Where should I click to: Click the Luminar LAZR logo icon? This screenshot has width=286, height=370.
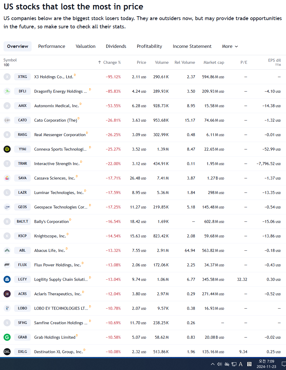pyautogui.click(x=7, y=193)
